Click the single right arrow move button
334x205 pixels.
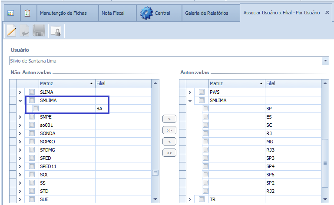click(169, 119)
